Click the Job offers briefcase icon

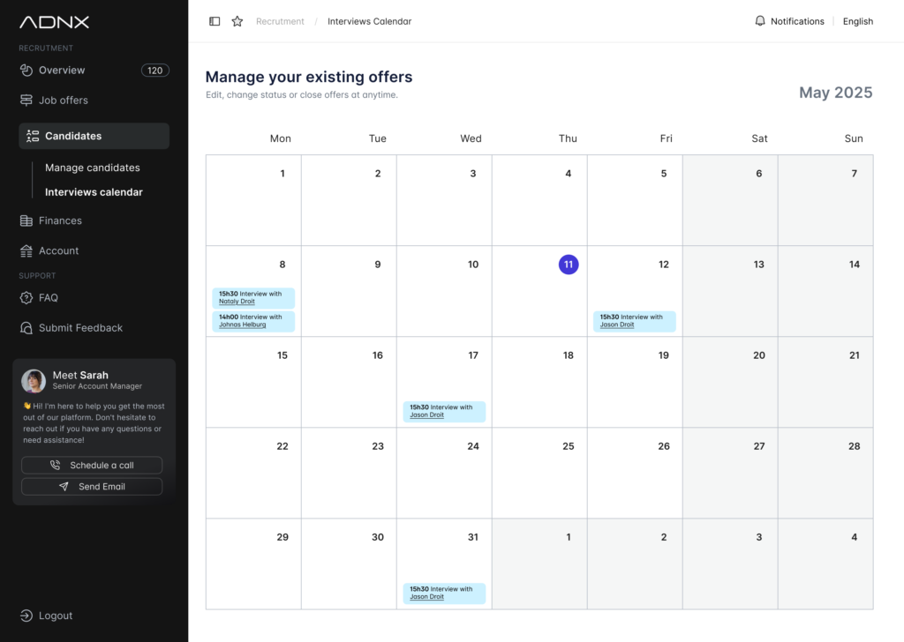tap(27, 100)
